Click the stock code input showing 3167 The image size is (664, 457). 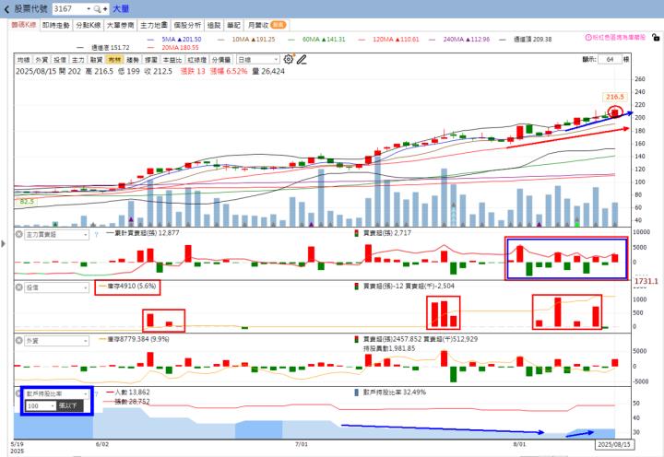(x=68, y=9)
